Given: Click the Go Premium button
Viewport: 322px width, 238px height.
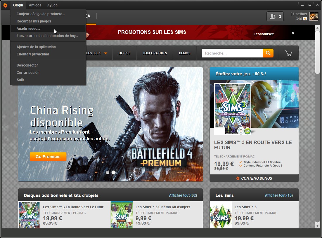Looking at the screenshot, I should tap(48, 157).
